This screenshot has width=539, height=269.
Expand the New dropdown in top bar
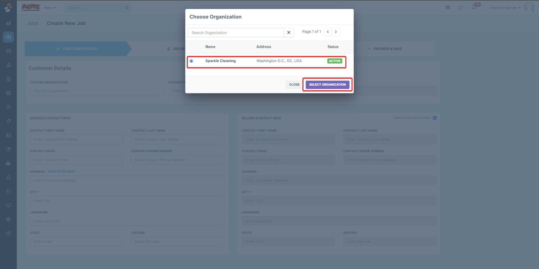click(50, 8)
